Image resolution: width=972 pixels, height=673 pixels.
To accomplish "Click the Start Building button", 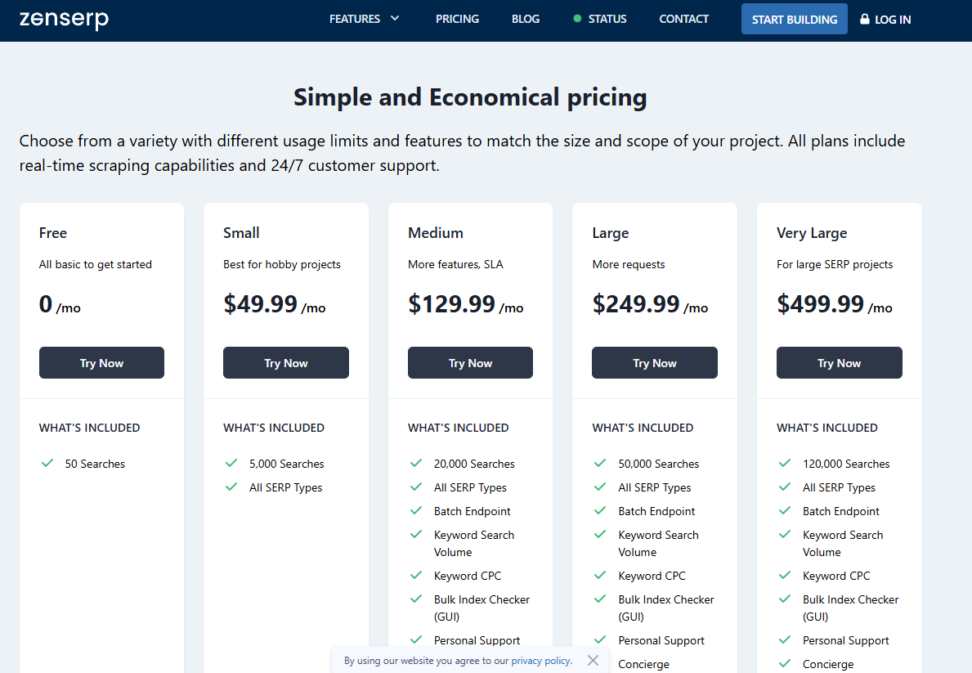I will pos(794,19).
